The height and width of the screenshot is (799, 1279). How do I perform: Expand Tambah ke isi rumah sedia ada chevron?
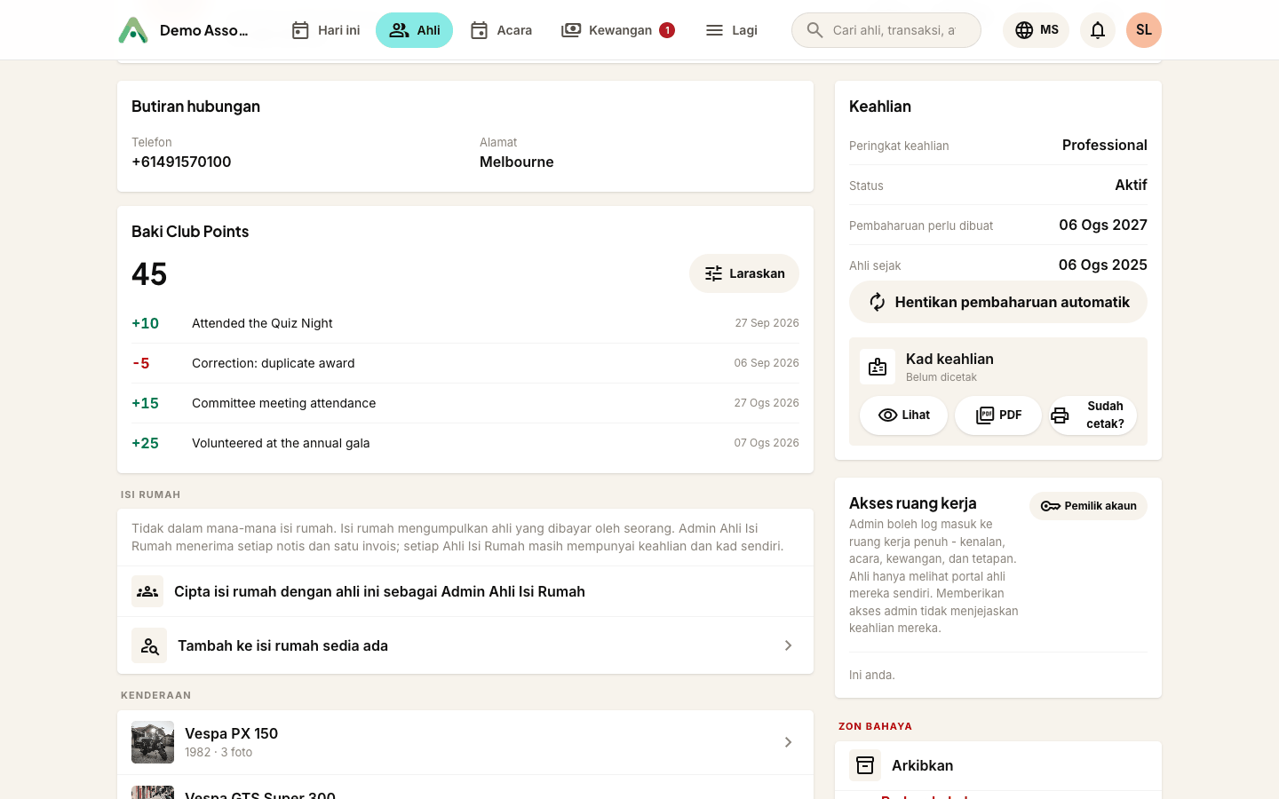[788, 645]
